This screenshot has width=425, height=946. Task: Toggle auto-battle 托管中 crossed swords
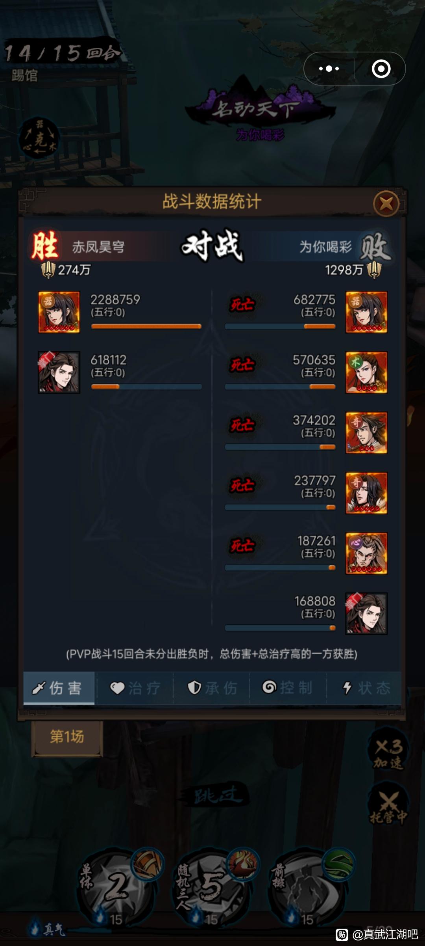[388, 806]
